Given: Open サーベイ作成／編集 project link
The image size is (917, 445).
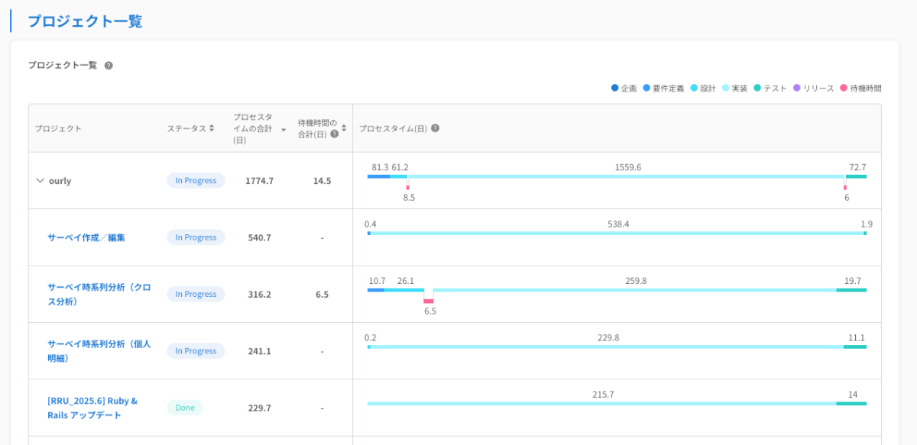Looking at the screenshot, I should (x=86, y=237).
